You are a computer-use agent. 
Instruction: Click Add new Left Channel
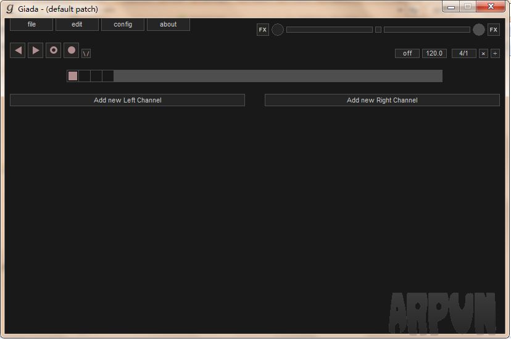pyautogui.click(x=127, y=100)
